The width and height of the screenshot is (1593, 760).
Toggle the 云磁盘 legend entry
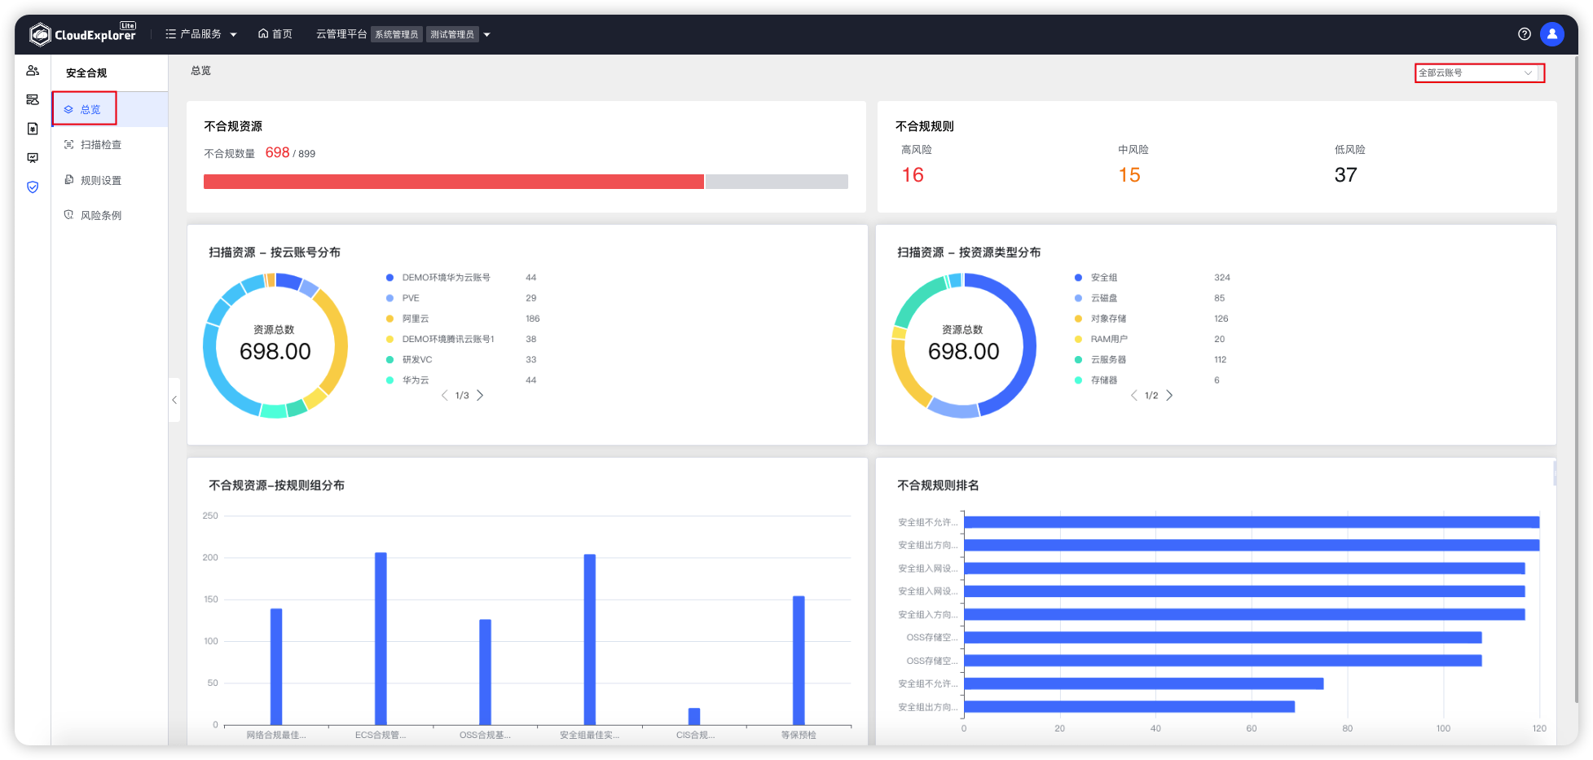click(1096, 298)
